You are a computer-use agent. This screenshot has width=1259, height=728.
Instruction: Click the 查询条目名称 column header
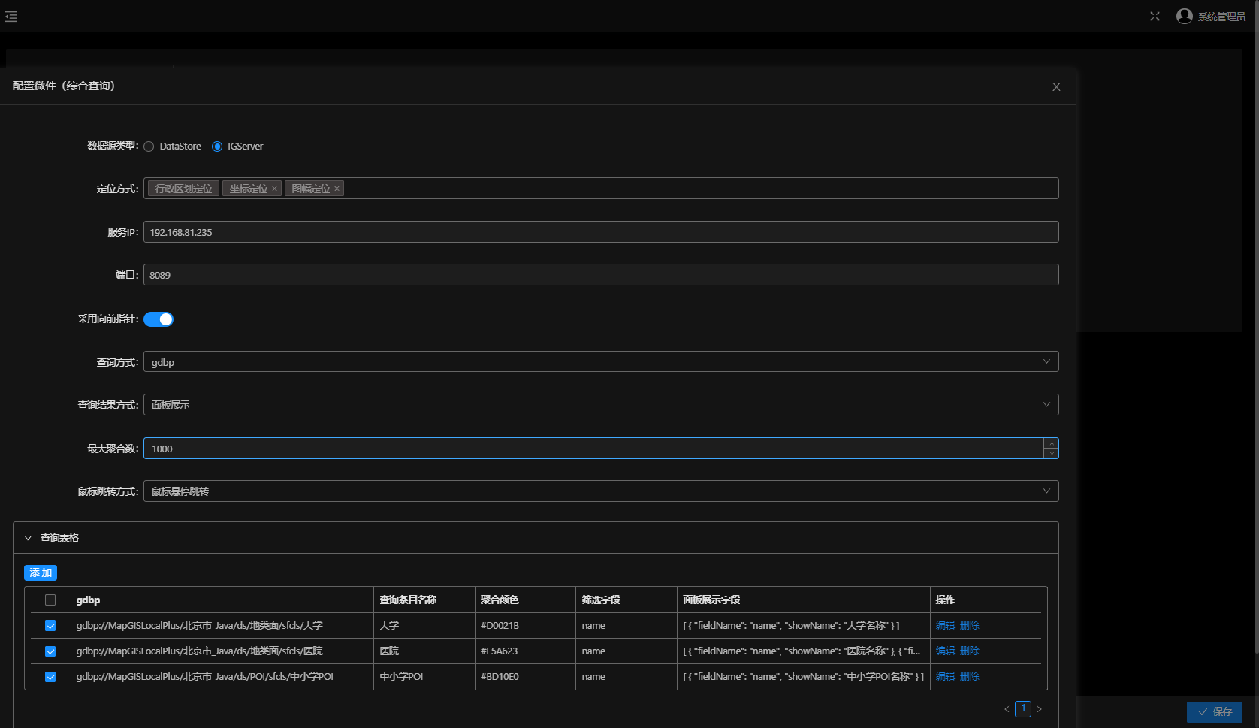(x=408, y=600)
